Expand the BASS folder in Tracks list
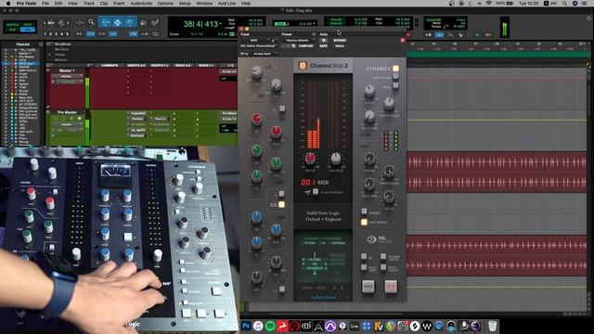This screenshot has height=334, width=594. [x=16, y=95]
